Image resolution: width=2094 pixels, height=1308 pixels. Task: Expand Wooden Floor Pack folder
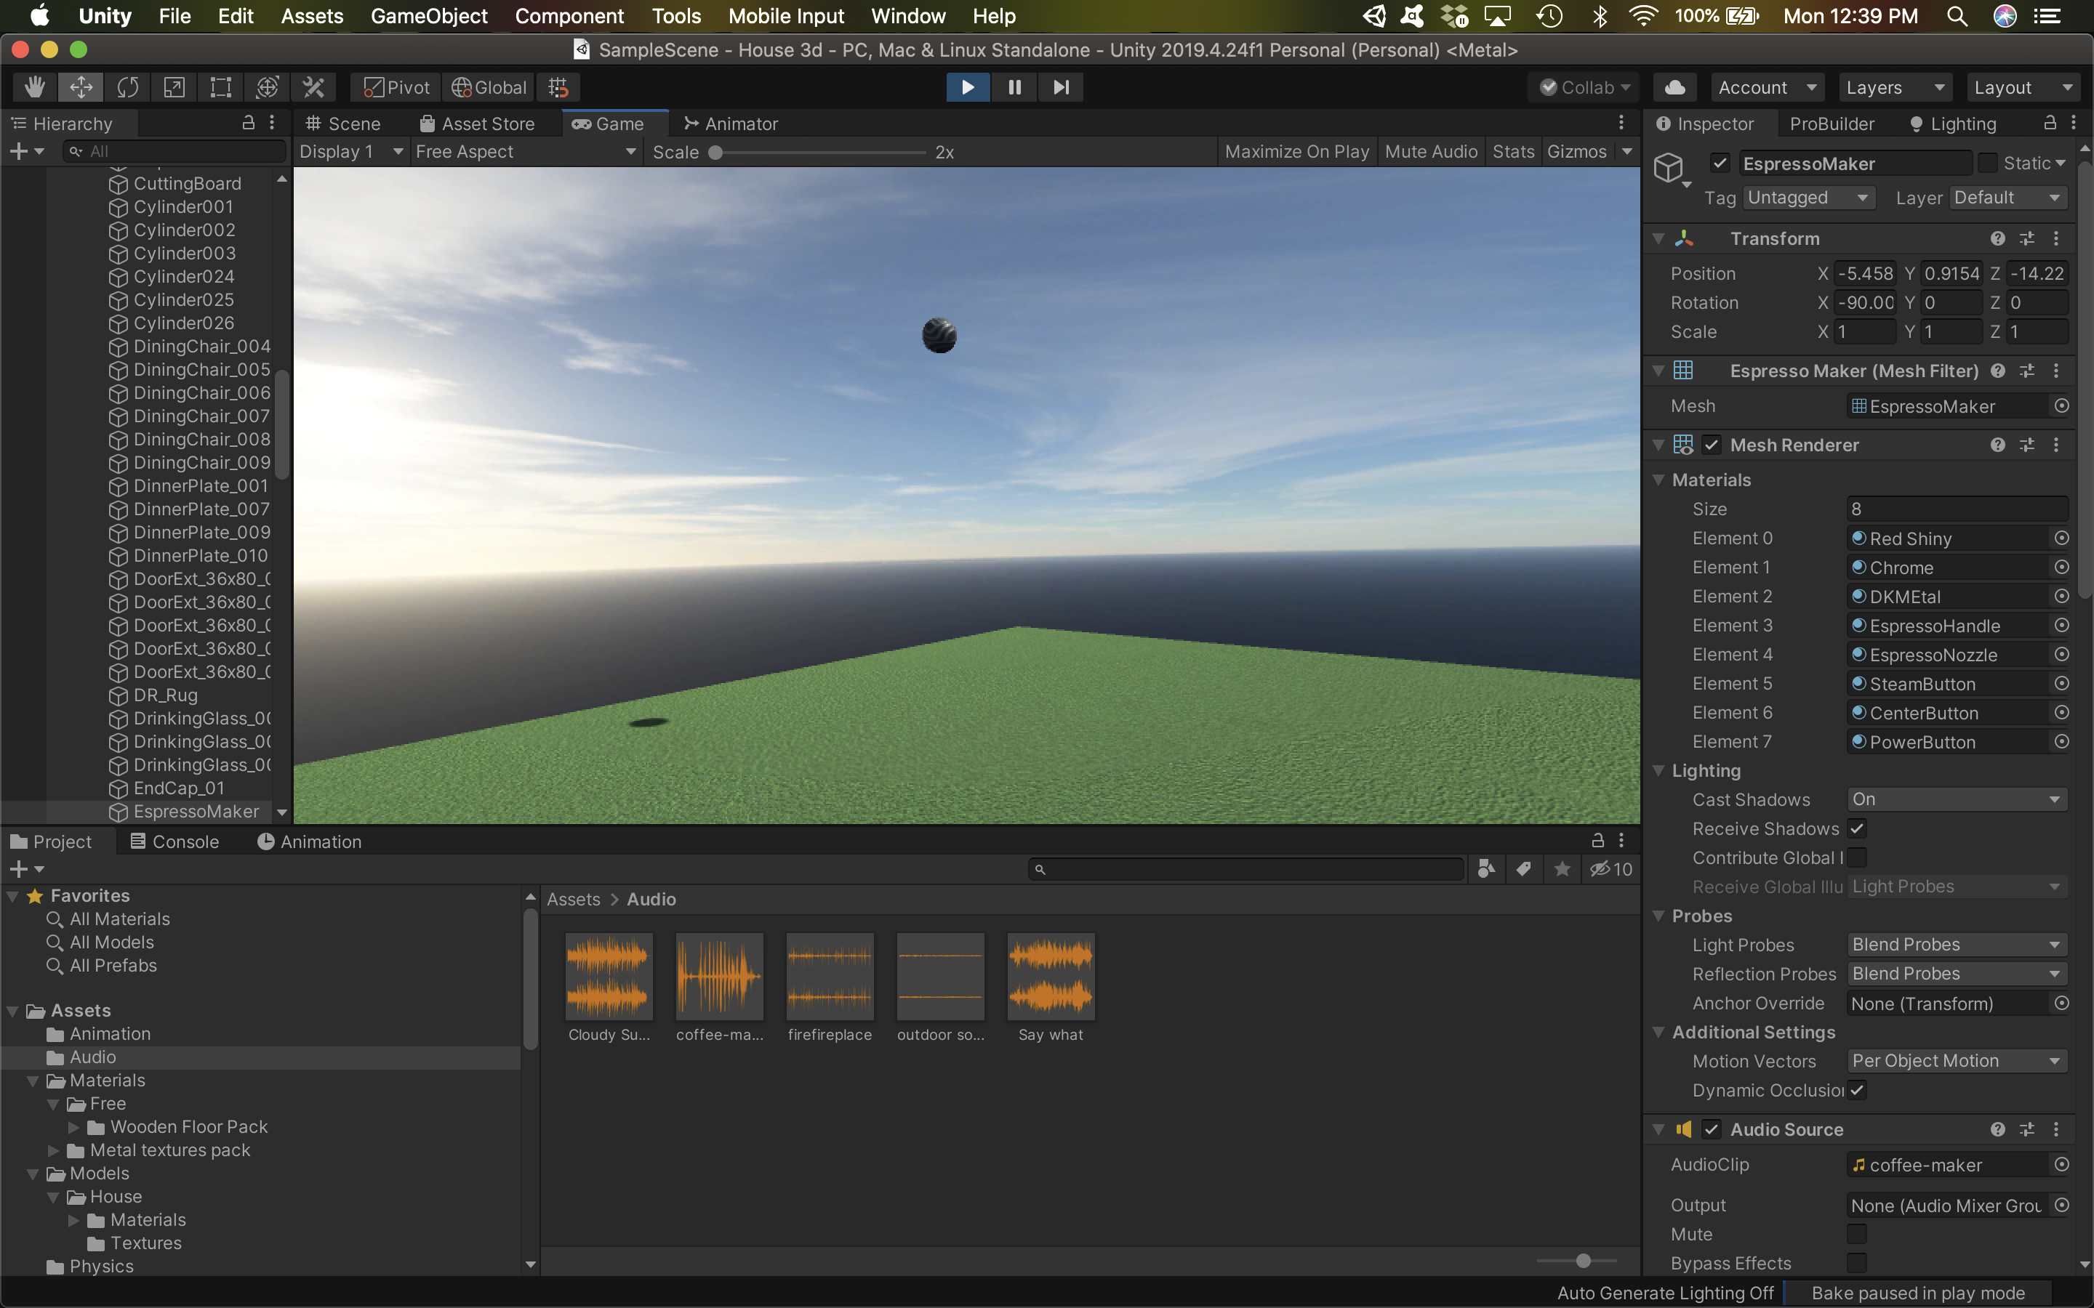pos(73,1127)
